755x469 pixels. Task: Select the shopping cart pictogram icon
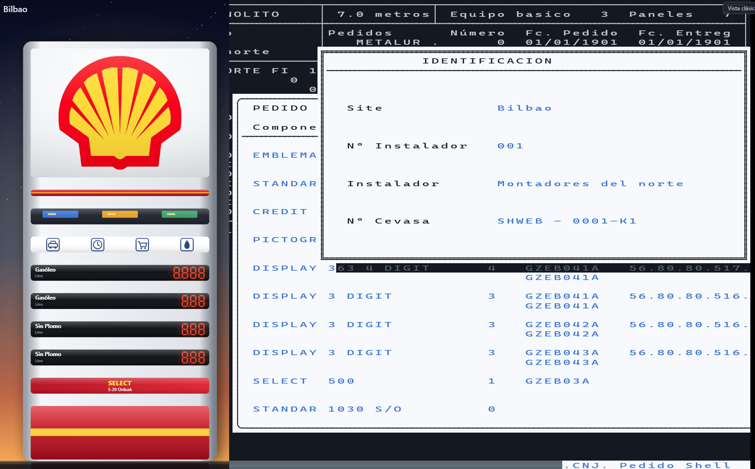pos(142,245)
